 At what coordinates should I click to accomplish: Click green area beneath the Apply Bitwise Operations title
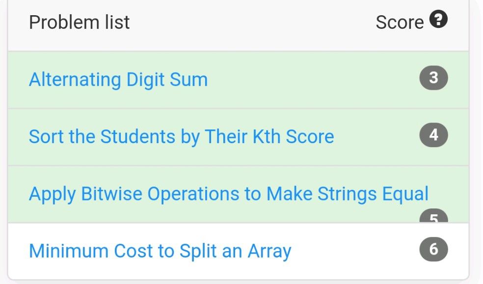pos(215,214)
